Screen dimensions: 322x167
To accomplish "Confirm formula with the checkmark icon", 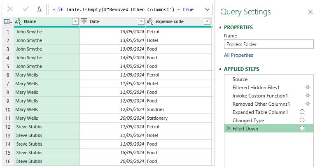I will [x=26, y=9].
